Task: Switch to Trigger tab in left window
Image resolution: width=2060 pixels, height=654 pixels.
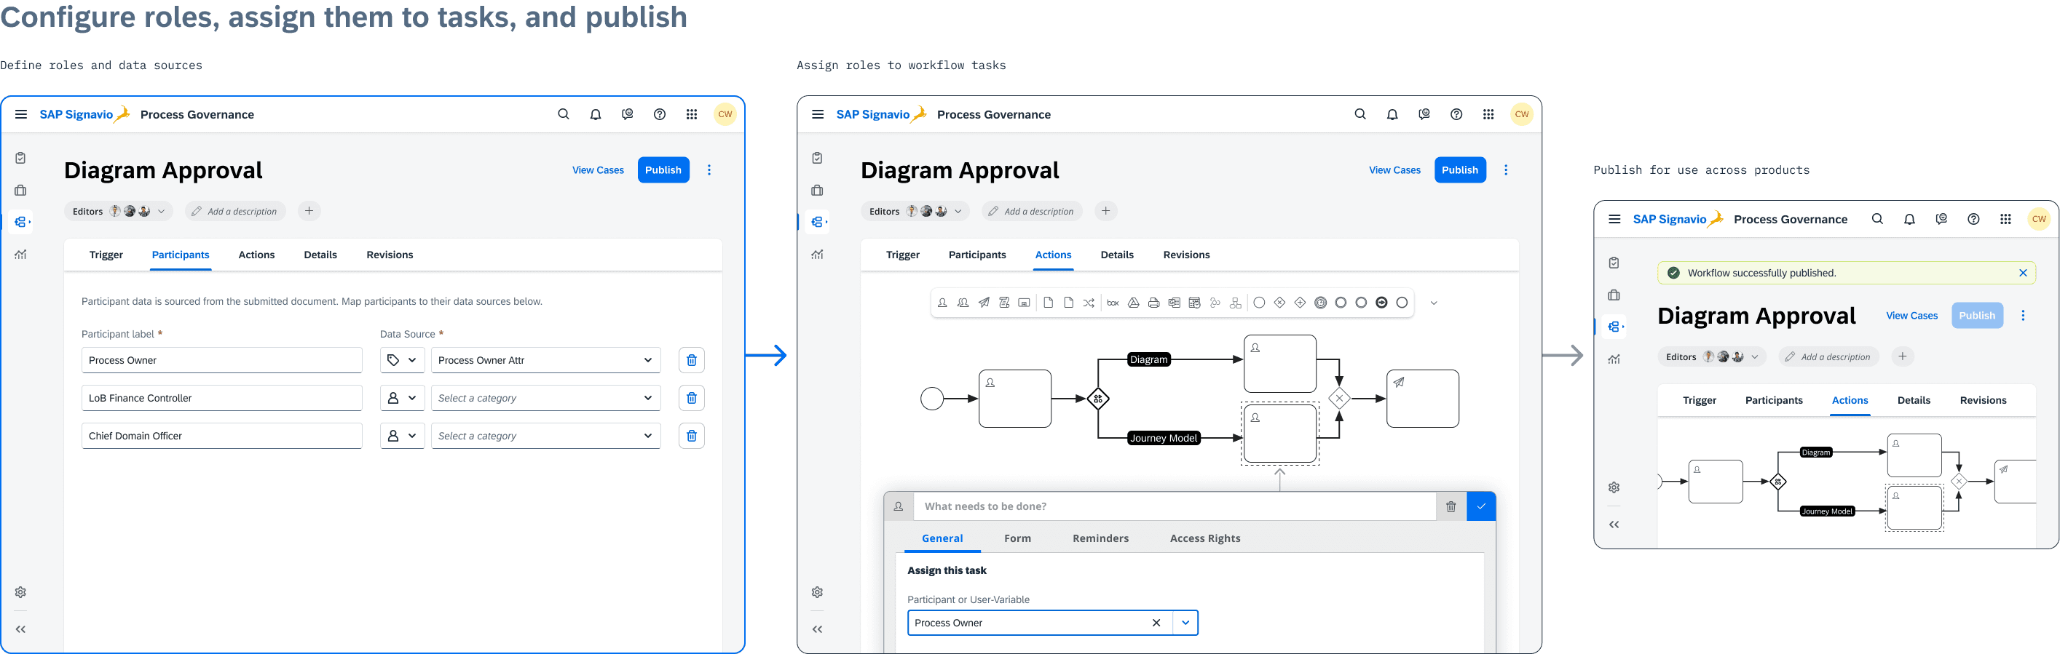Action: tap(106, 255)
